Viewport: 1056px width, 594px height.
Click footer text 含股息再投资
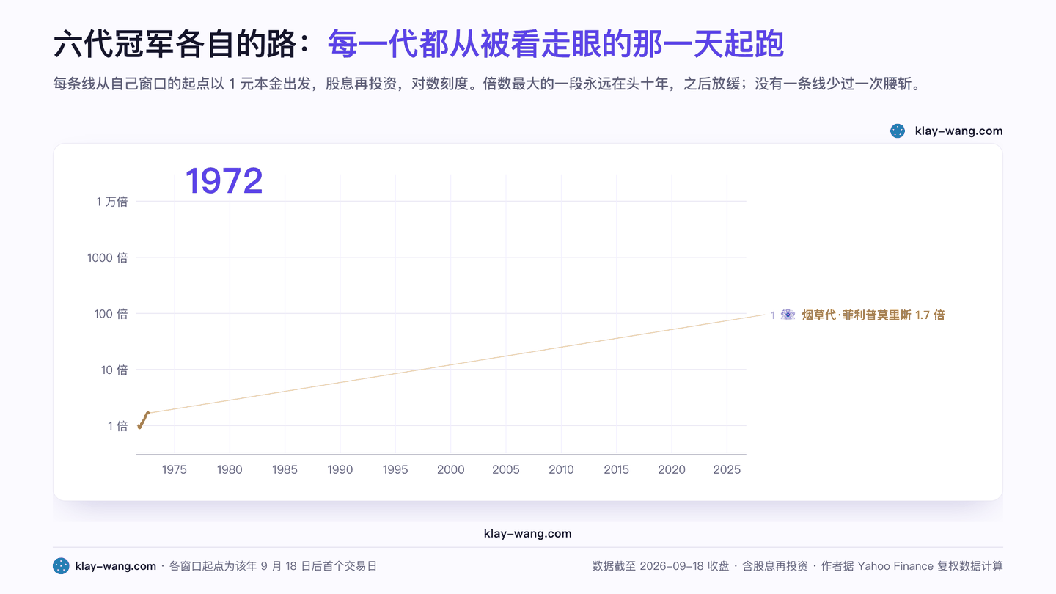775,566
